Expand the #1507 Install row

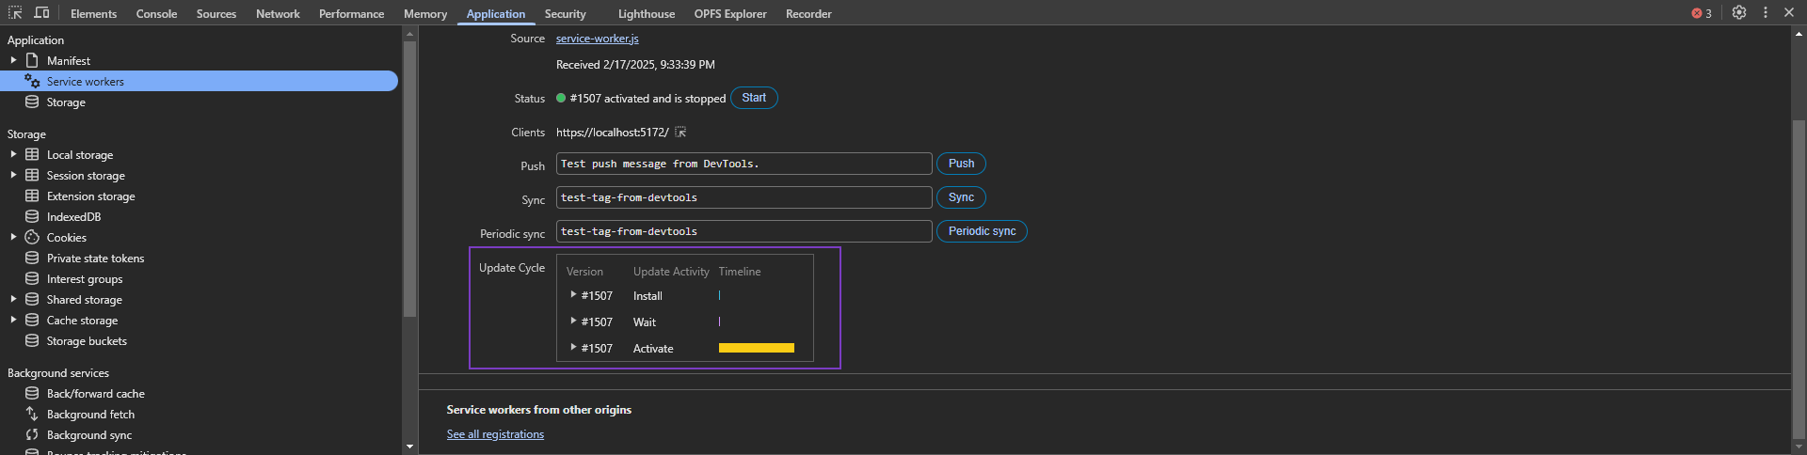(x=573, y=295)
